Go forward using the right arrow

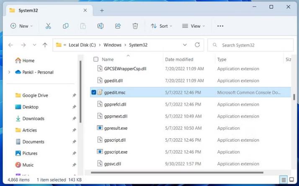23,45
